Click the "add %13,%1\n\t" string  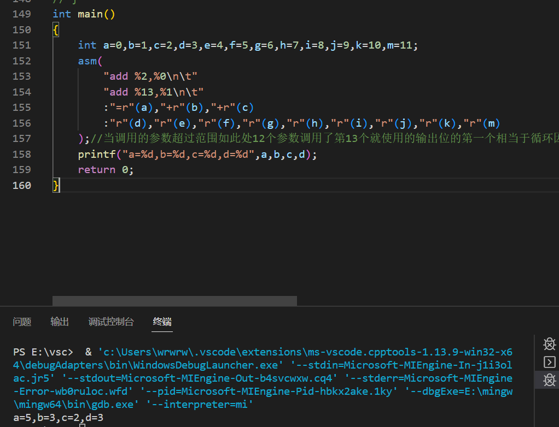click(x=153, y=92)
